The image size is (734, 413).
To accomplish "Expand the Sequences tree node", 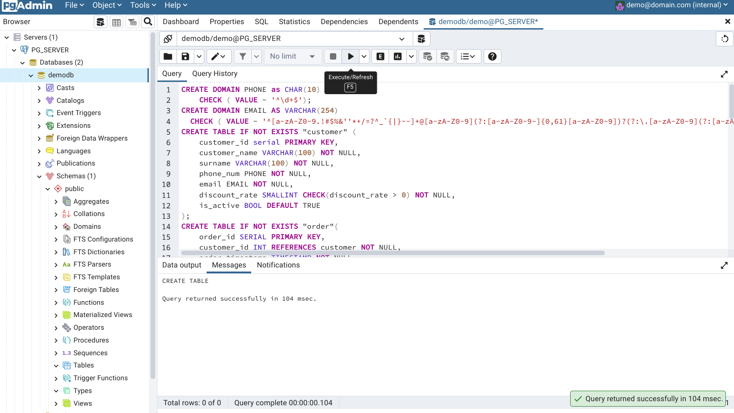I will (x=56, y=353).
